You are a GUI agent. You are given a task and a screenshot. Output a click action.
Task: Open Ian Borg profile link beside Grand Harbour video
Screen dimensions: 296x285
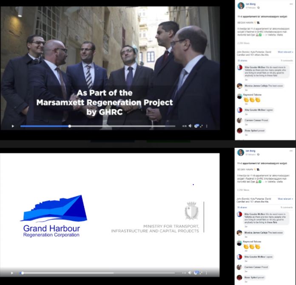point(250,151)
